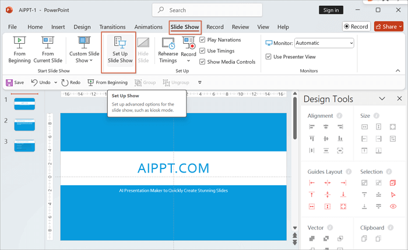Add top guide in Guides Layout
408x250 pixels.
[x=312, y=194]
